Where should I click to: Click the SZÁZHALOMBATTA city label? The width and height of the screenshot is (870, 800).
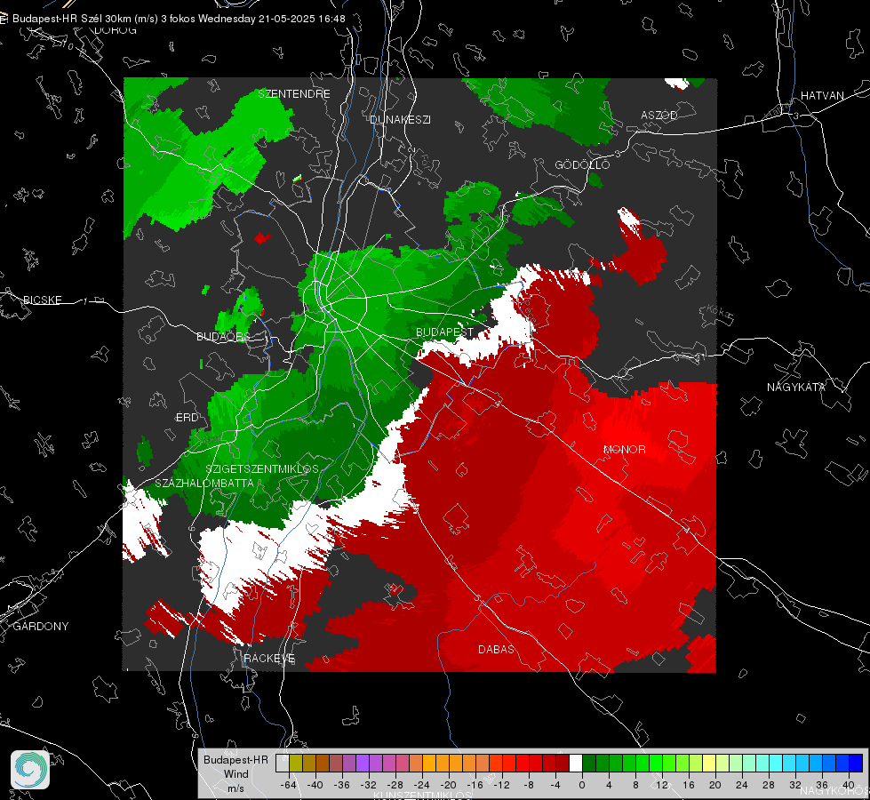(x=204, y=483)
